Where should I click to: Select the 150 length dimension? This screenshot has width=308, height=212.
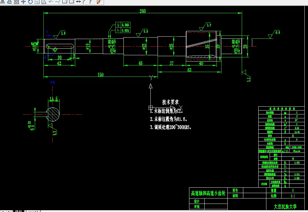coord(101,74)
